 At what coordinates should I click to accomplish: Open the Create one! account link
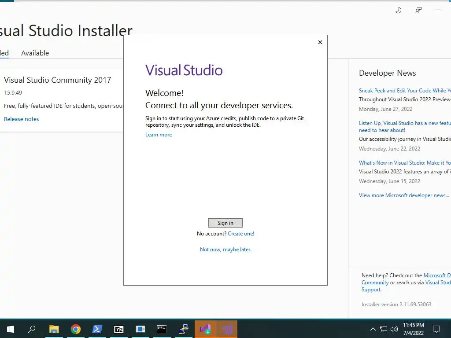click(x=241, y=234)
